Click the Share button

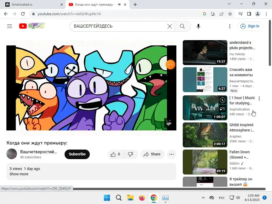click(x=152, y=154)
